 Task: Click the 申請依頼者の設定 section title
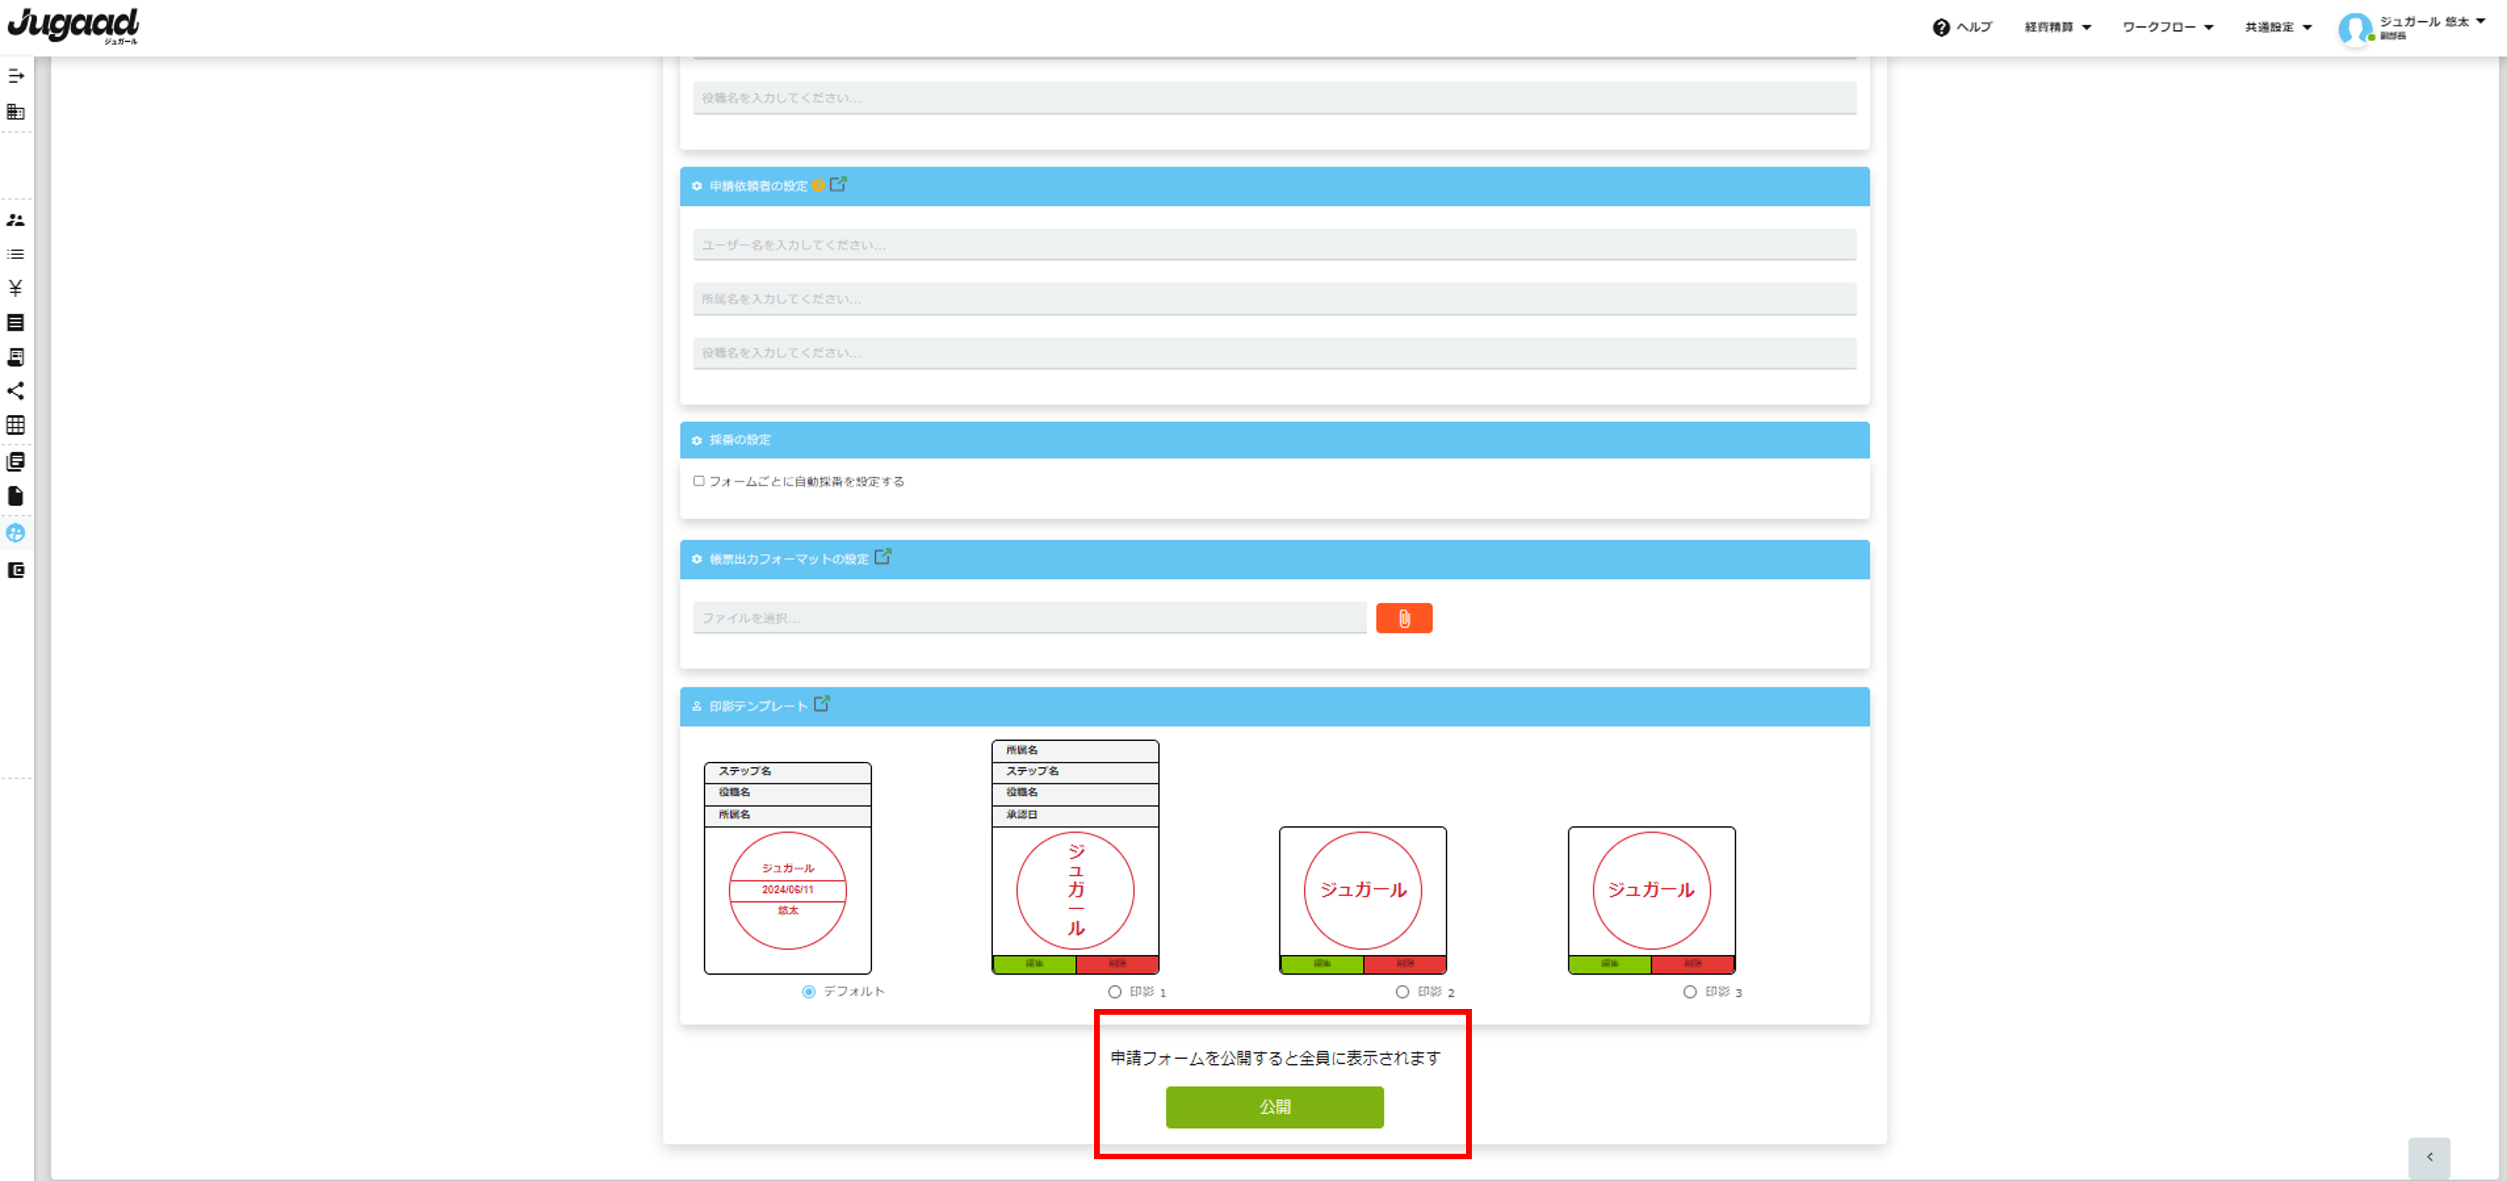[758, 186]
